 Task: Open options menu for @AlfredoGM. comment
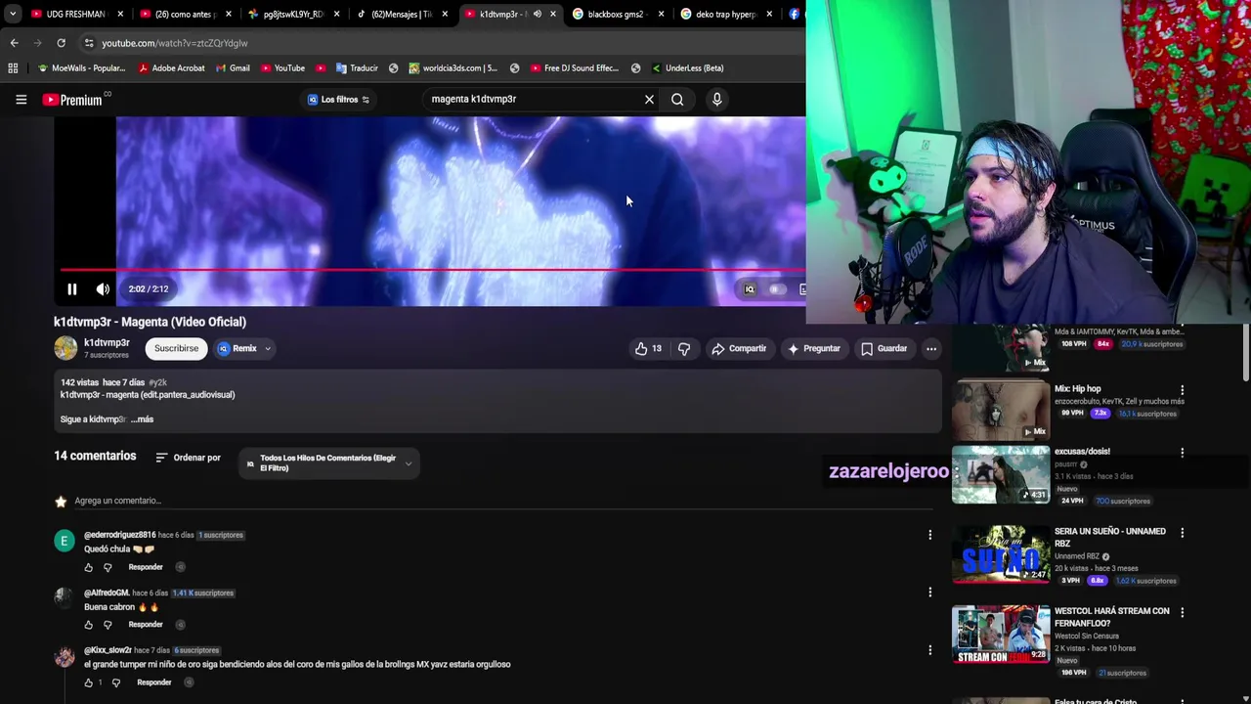pos(929,593)
